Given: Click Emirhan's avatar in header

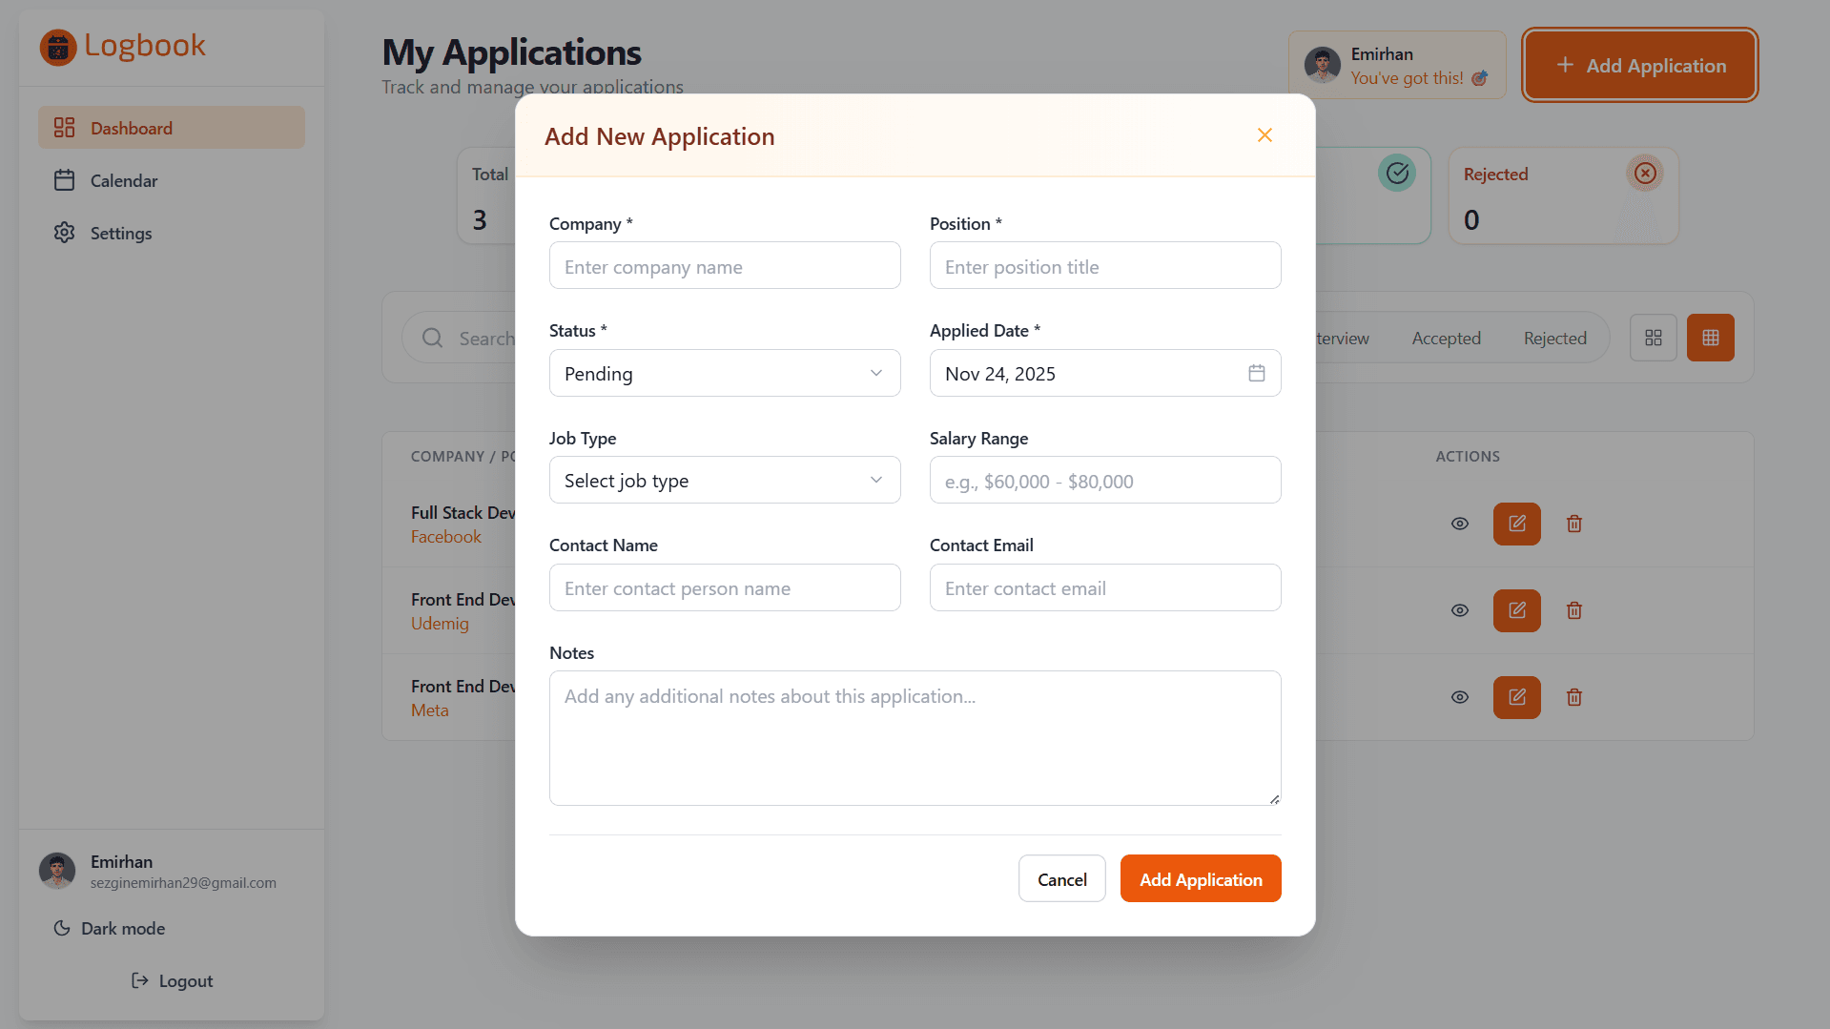Looking at the screenshot, I should click(x=1323, y=65).
